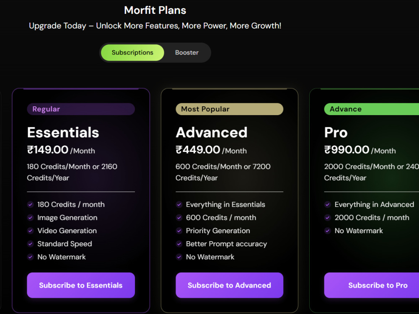Click Subscribe to Advanced button
The width and height of the screenshot is (419, 314).
pyautogui.click(x=229, y=285)
